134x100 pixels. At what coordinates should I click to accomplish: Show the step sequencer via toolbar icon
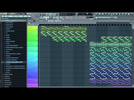(100, 14)
